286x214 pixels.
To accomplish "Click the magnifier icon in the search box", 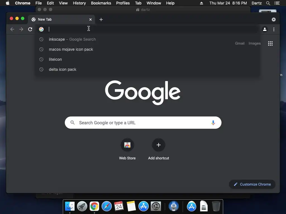I will [x=72, y=123].
